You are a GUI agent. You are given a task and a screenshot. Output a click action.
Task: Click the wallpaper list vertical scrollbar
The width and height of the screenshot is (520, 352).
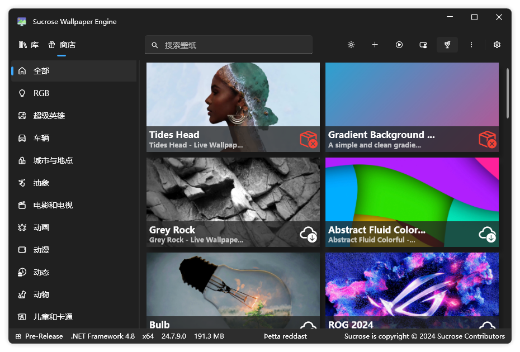507,93
